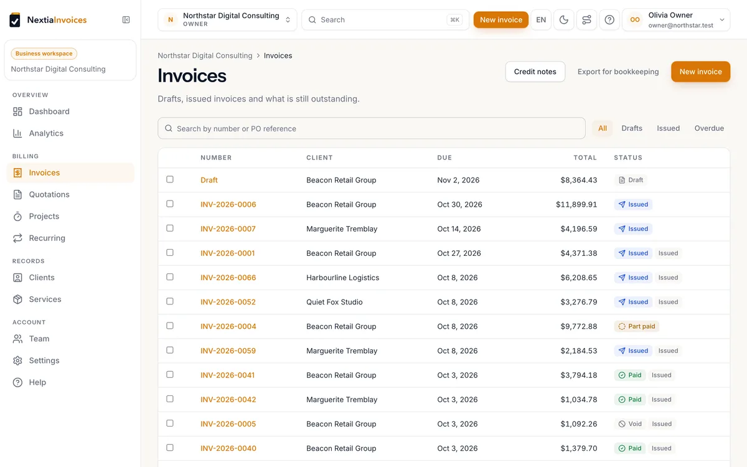This screenshot has height=467, width=747.
Task: Select the checkbox for INV-2026-0041
Action: pos(170,374)
